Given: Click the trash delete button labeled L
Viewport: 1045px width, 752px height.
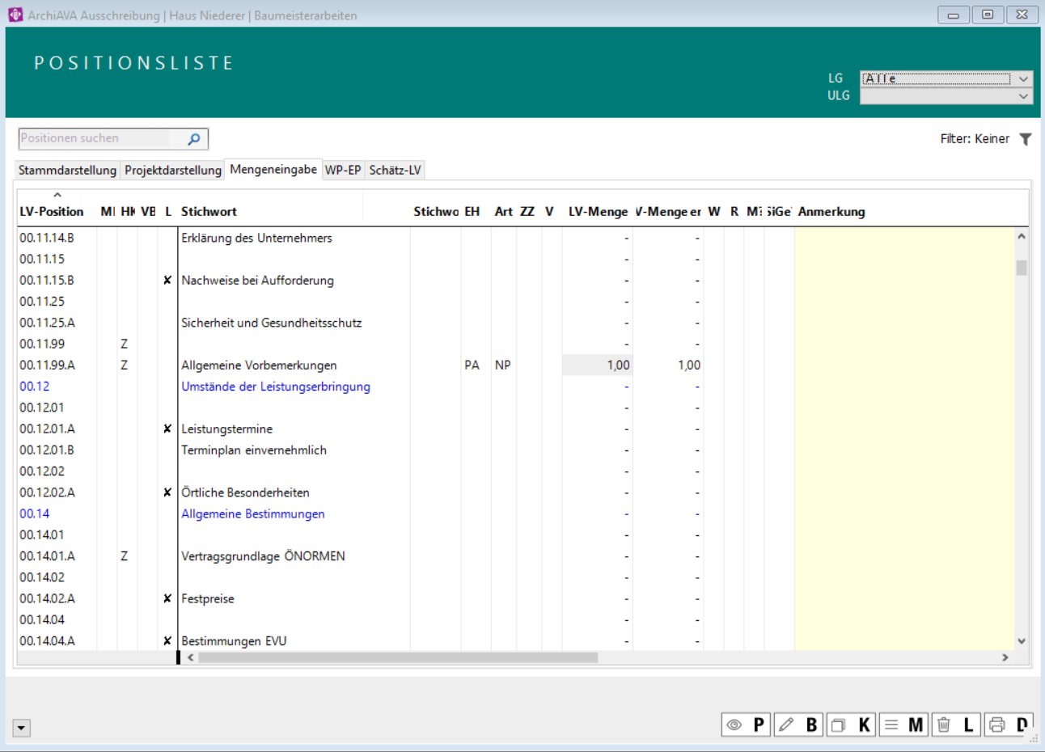Looking at the screenshot, I should [x=956, y=725].
